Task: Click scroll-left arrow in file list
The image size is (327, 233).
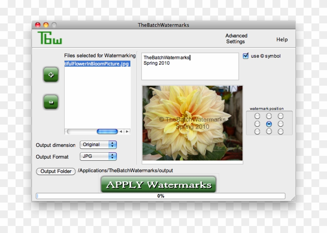Action: click(x=121, y=132)
